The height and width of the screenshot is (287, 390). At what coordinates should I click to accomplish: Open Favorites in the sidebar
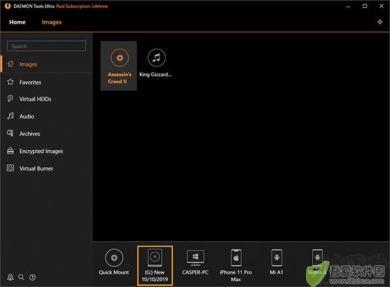47,82
